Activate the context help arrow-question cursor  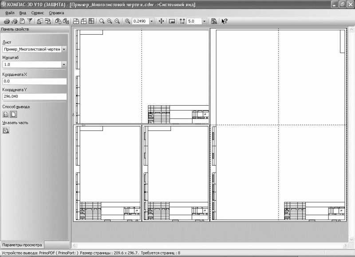click(x=224, y=21)
